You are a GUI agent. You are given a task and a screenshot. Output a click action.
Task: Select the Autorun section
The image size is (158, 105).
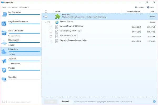pos(21,61)
